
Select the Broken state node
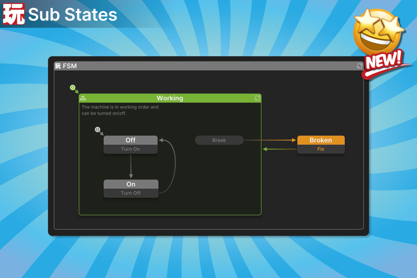coord(321,140)
